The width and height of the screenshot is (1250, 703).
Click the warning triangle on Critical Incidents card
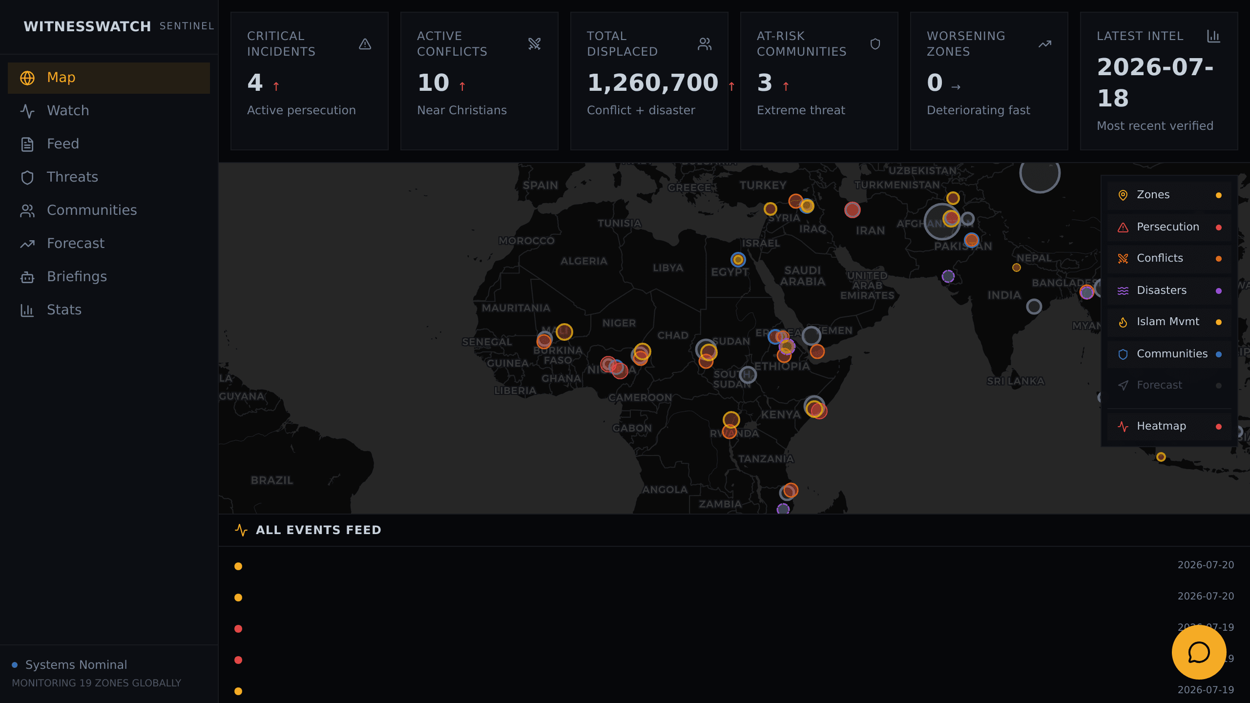[x=365, y=44]
